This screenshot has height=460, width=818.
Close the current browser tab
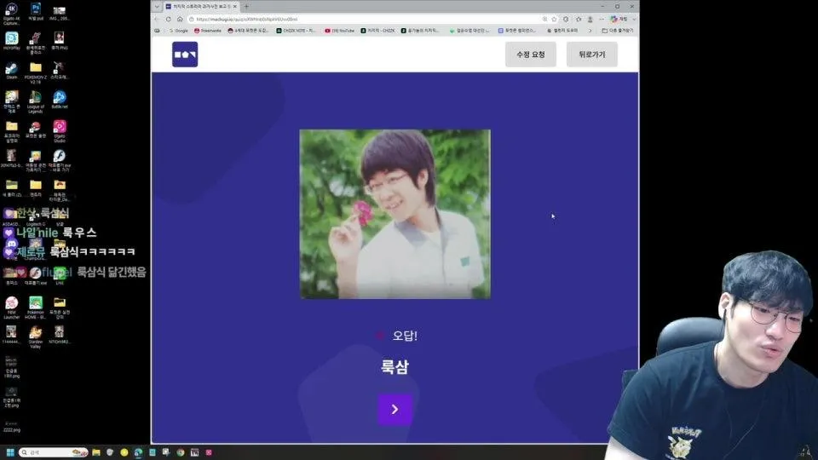(x=235, y=6)
